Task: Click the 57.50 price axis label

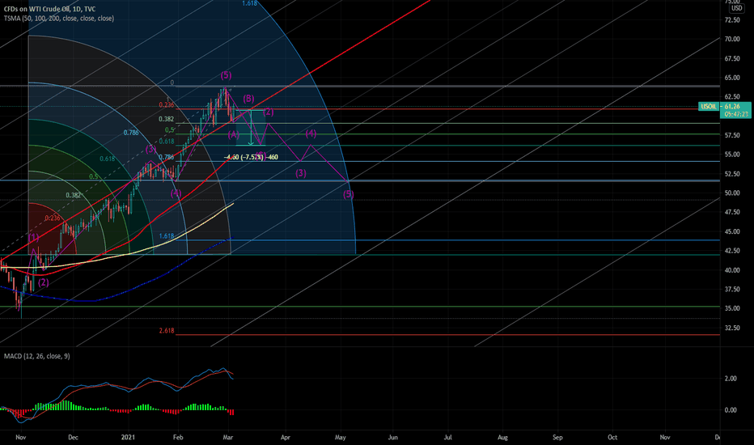Action: pyautogui.click(x=732, y=135)
